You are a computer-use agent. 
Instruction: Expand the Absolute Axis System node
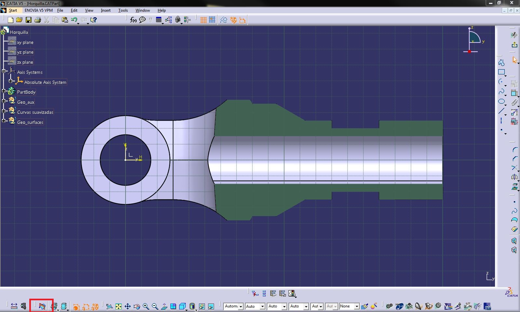(x=11, y=81)
